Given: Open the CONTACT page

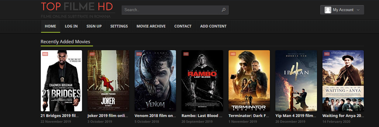Looking at the screenshot, I should [x=183, y=26].
